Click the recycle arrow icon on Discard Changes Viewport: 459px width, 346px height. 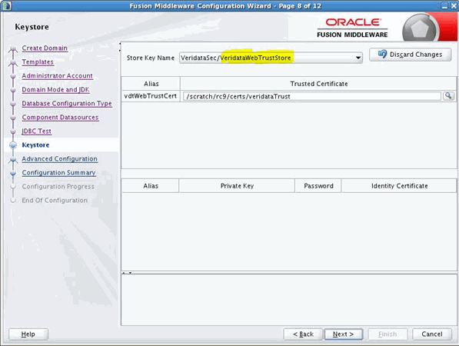pyautogui.click(x=382, y=54)
